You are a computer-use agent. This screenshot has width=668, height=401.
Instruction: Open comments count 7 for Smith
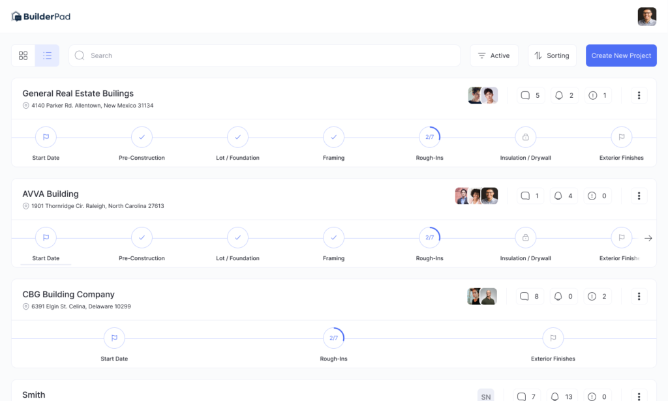pyautogui.click(x=527, y=396)
